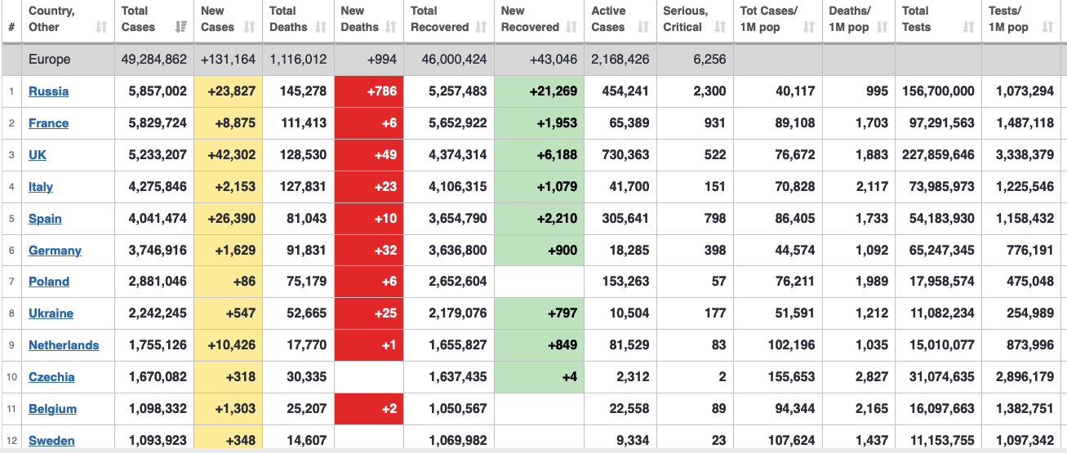Image resolution: width=1067 pixels, height=453 pixels.
Task: Sort by Total Deaths arrow icon
Action: pyautogui.click(x=321, y=27)
